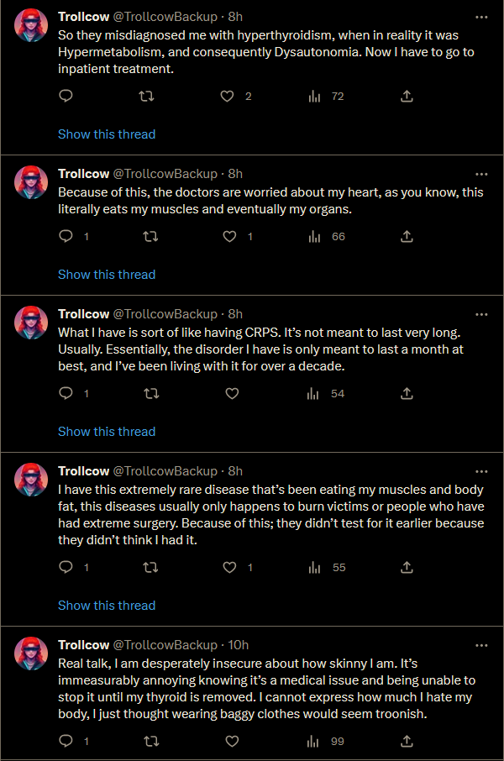Screen dimensions: 504x761
Task: Show thread under the CRPS tweet
Action: click(x=107, y=432)
